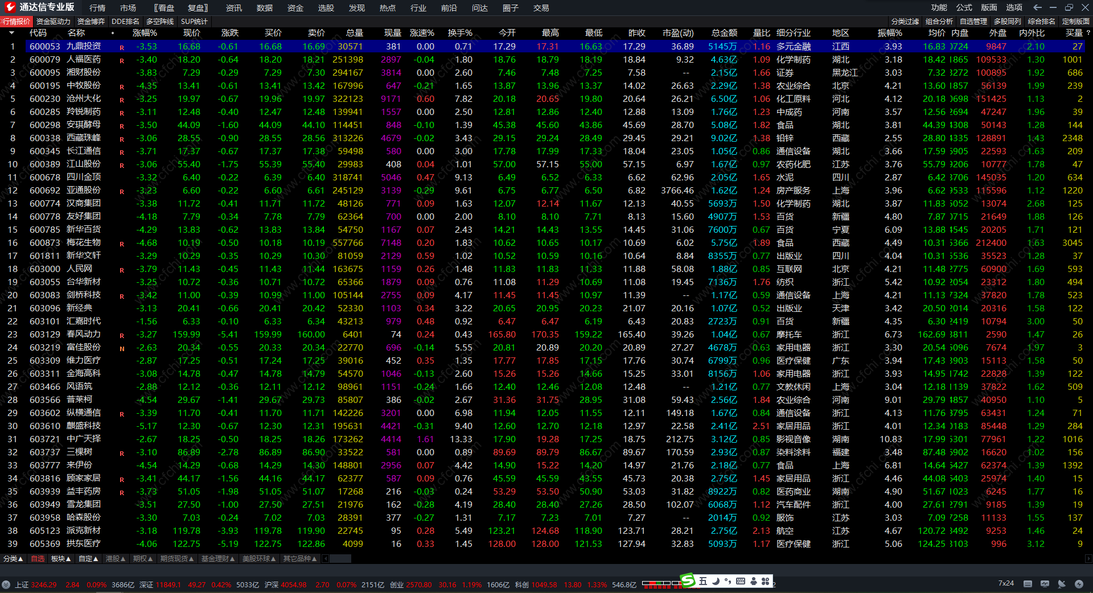Screen dimensions: 1093x593
Task: Click the 自选管理 button
Action: coord(973,22)
